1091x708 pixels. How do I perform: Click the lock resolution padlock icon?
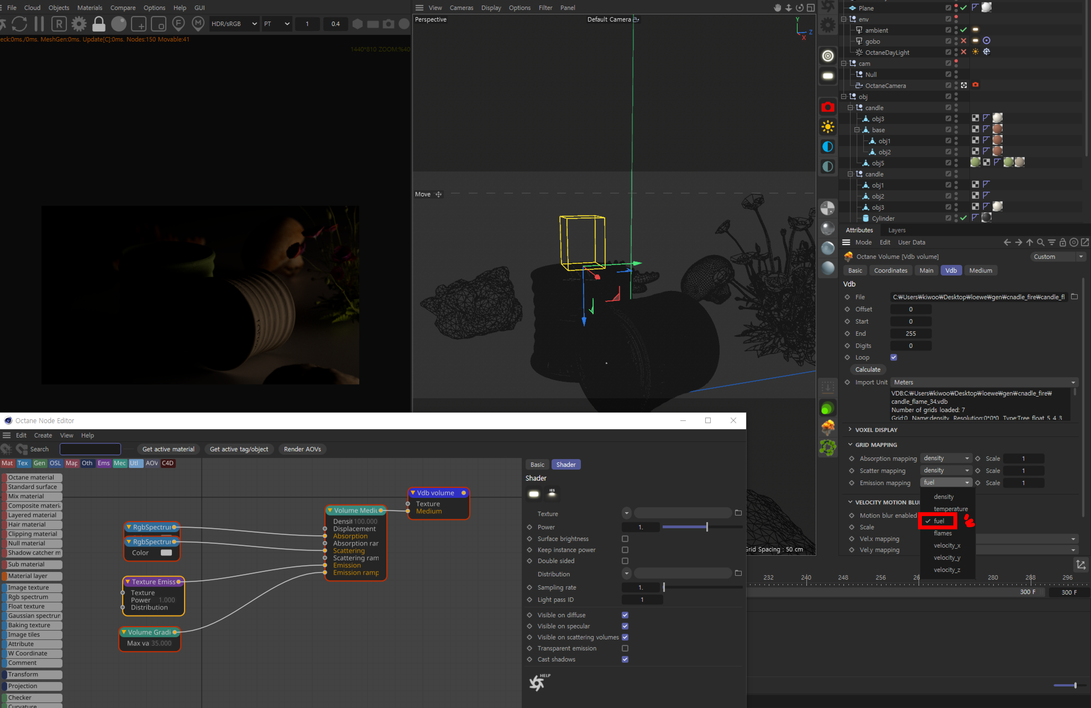tap(99, 24)
